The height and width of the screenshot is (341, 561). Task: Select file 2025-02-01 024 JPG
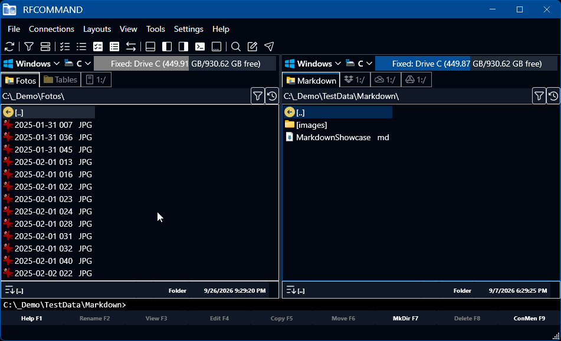point(48,211)
